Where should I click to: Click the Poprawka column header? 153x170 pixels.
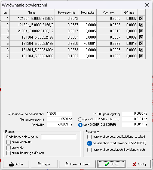(x=88, y=12)
